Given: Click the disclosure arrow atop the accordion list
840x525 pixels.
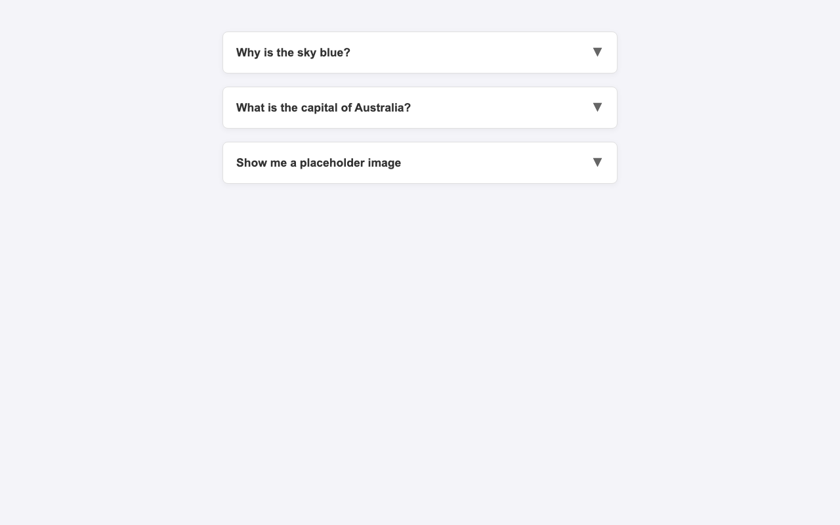Looking at the screenshot, I should tap(597, 52).
